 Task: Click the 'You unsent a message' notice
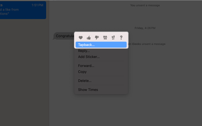pos(145,5)
